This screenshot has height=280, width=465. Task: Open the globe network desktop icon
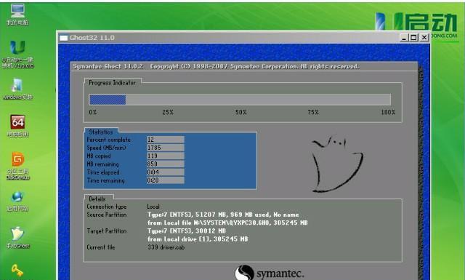pyautogui.click(x=17, y=201)
